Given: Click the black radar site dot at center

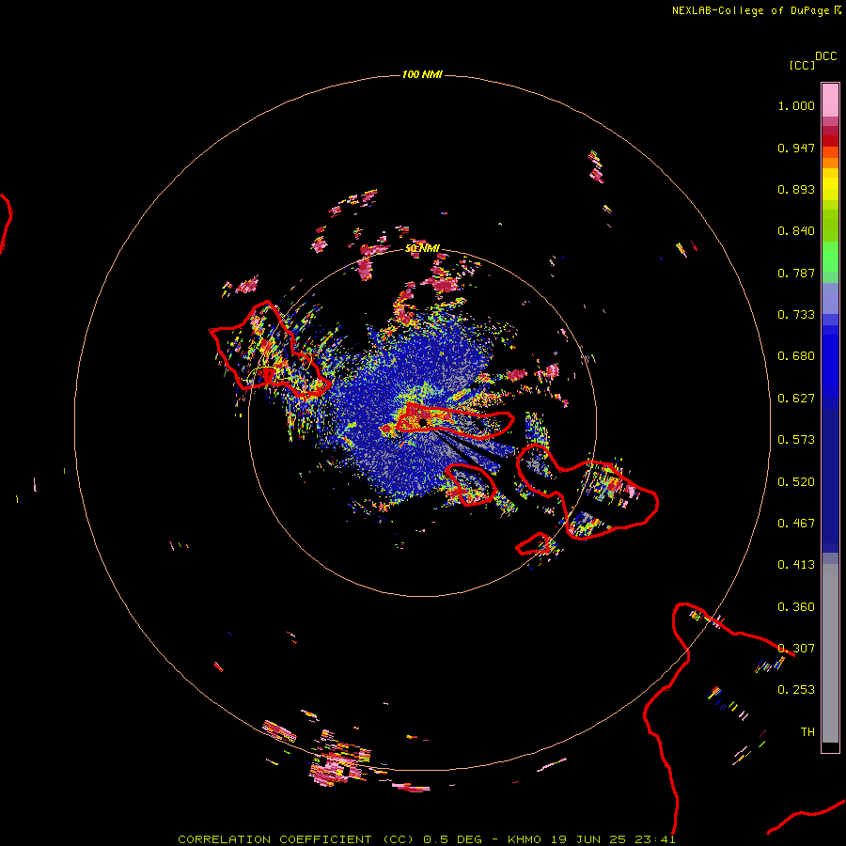Looking at the screenshot, I should 422,422.
